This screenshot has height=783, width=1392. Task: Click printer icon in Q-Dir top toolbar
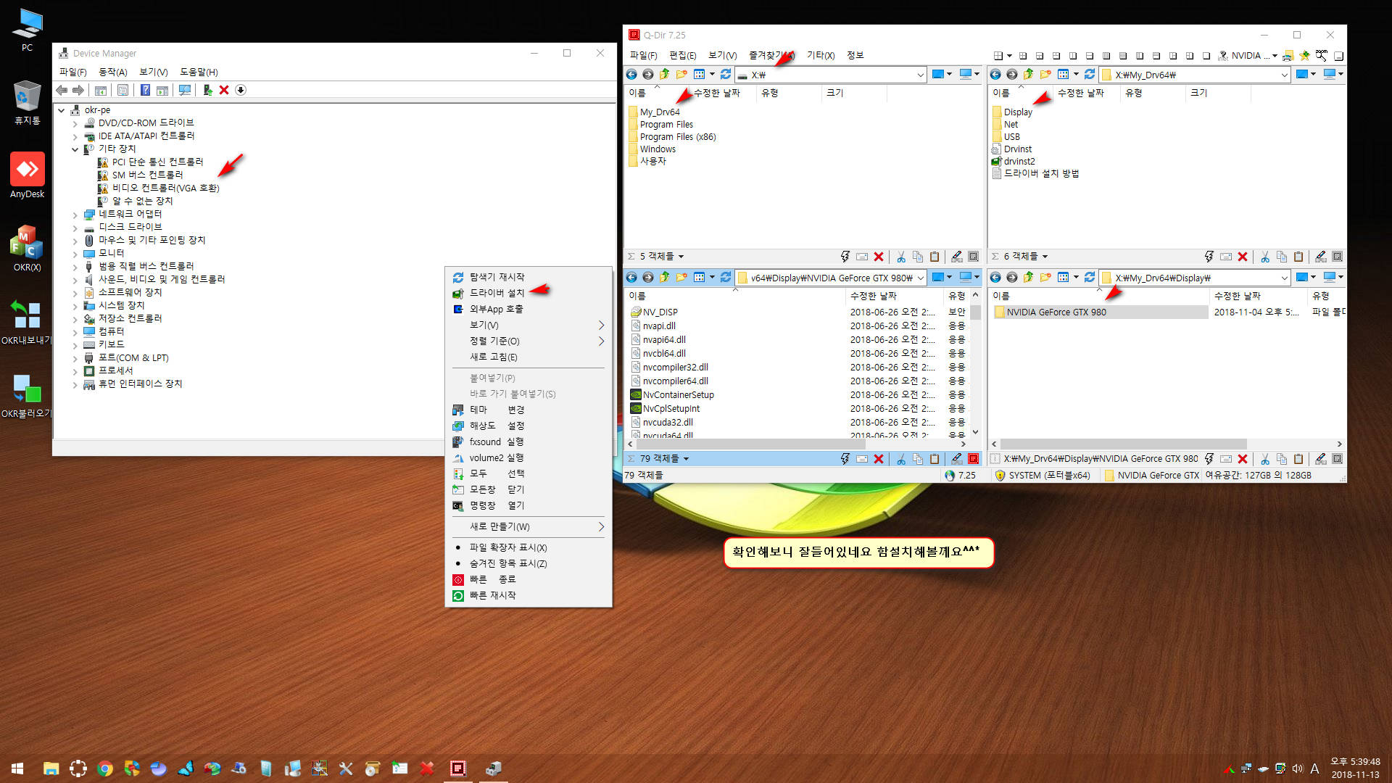[x=1288, y=55]
